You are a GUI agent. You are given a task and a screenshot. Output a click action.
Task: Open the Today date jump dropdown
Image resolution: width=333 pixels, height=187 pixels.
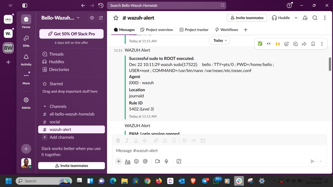pos(220,40)
